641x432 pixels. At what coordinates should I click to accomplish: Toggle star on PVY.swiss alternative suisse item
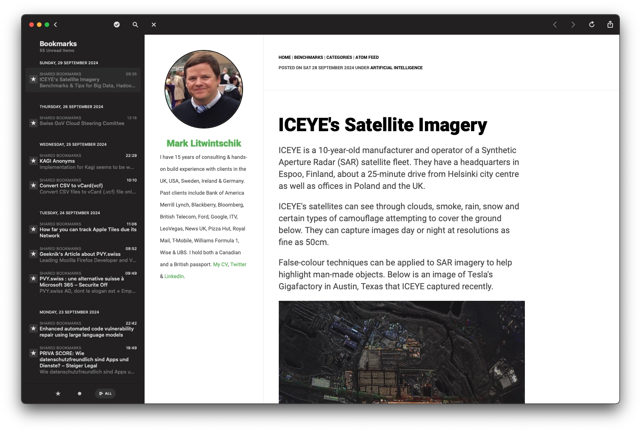click(33, 279)
